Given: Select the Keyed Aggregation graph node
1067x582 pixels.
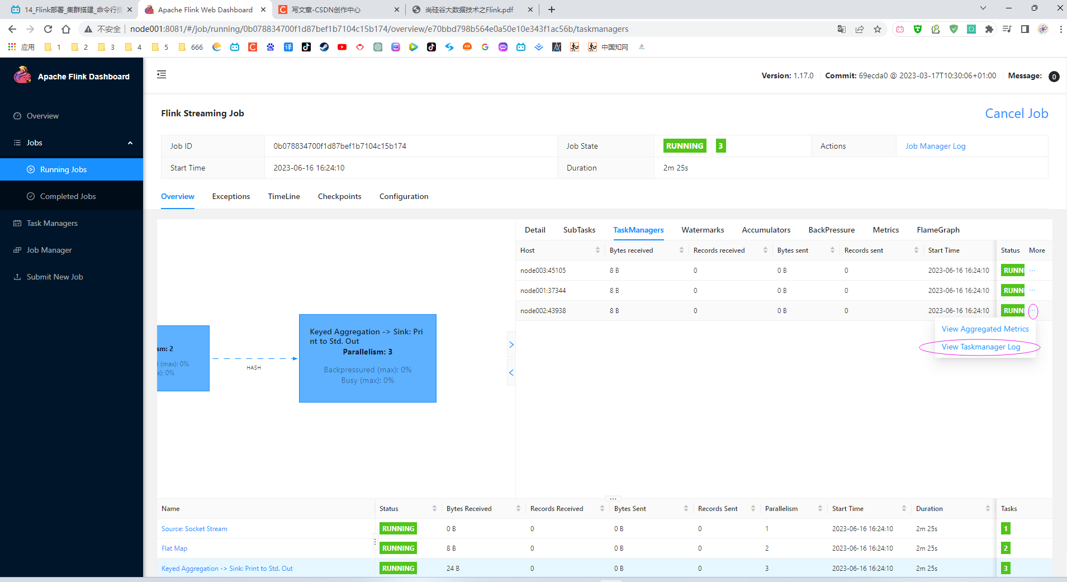Looking at the screenshot, I should tap(368, 358).
